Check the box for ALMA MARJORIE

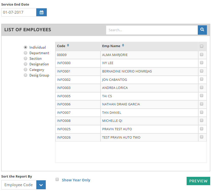pos(202,54)
